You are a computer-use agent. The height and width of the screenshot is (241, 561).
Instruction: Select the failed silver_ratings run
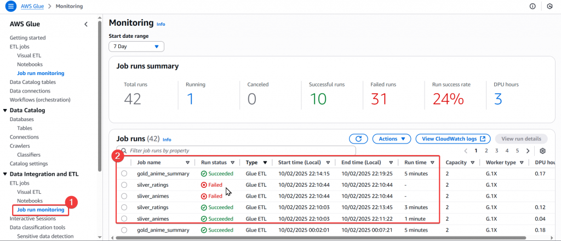click(124, 185)
